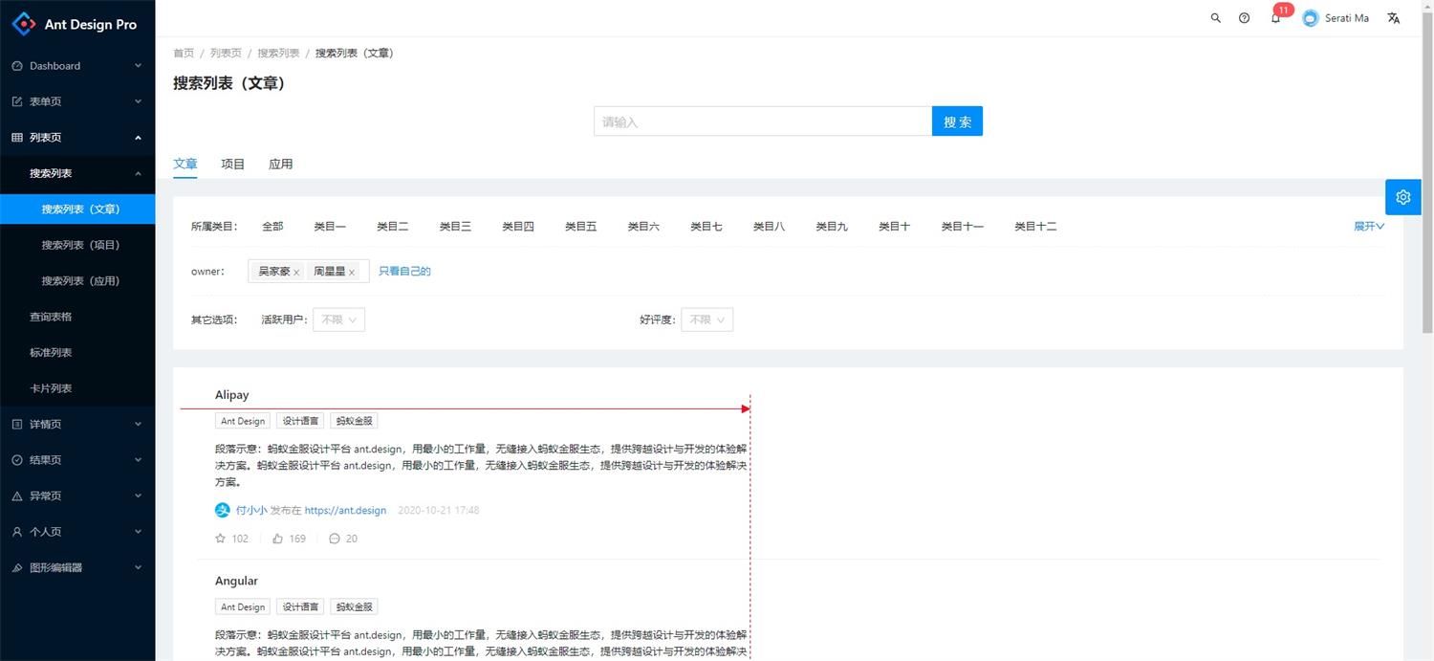
Task: Click the Serati Ma avatar icon
Action: click(1311, 18)
